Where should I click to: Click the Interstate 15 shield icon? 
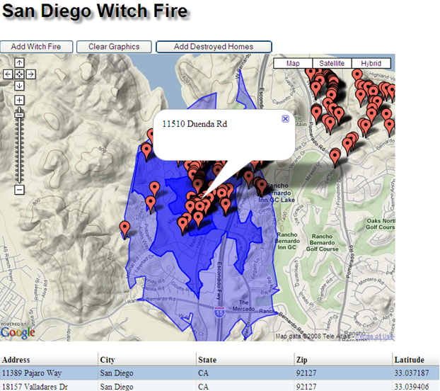219,312
